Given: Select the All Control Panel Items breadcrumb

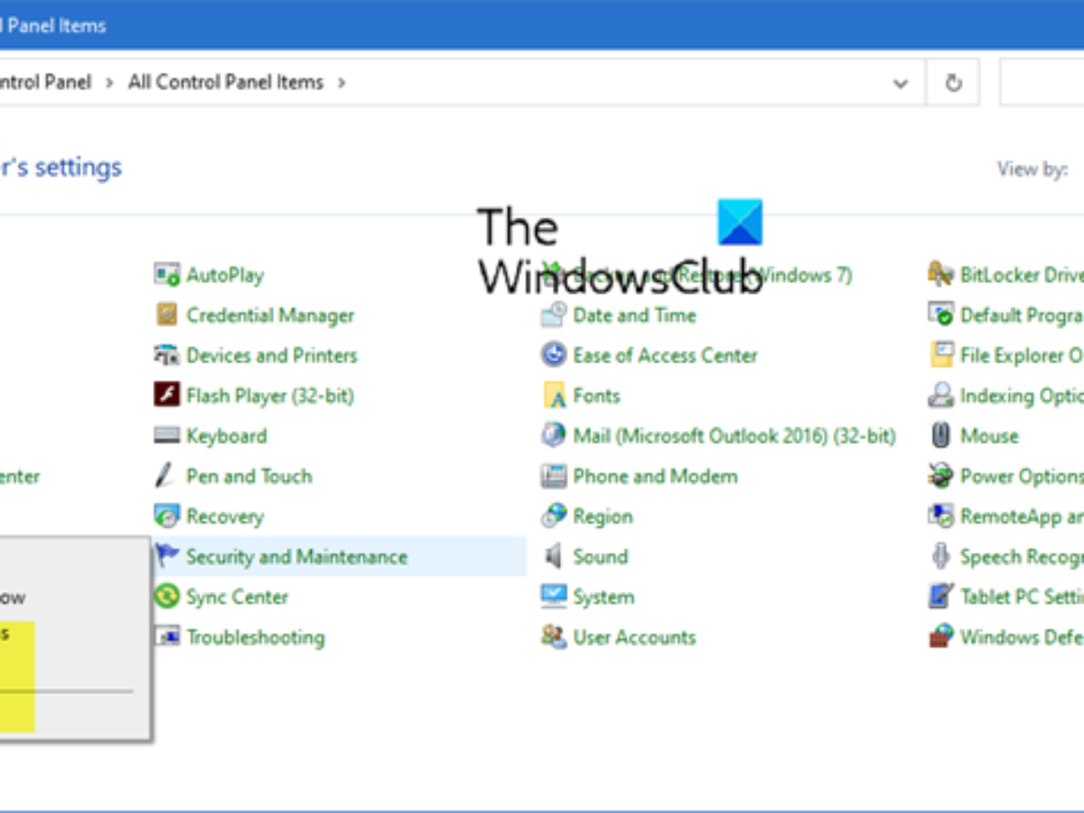Looking at the screenshot, I should (x=226, y=82).
